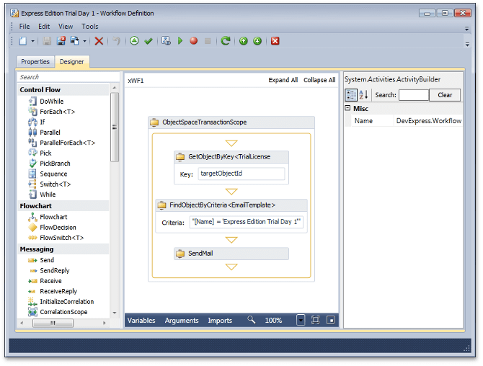483x366 pixels.
Task: Click the Key targetObjectId input field
Action: click(241, 174)
